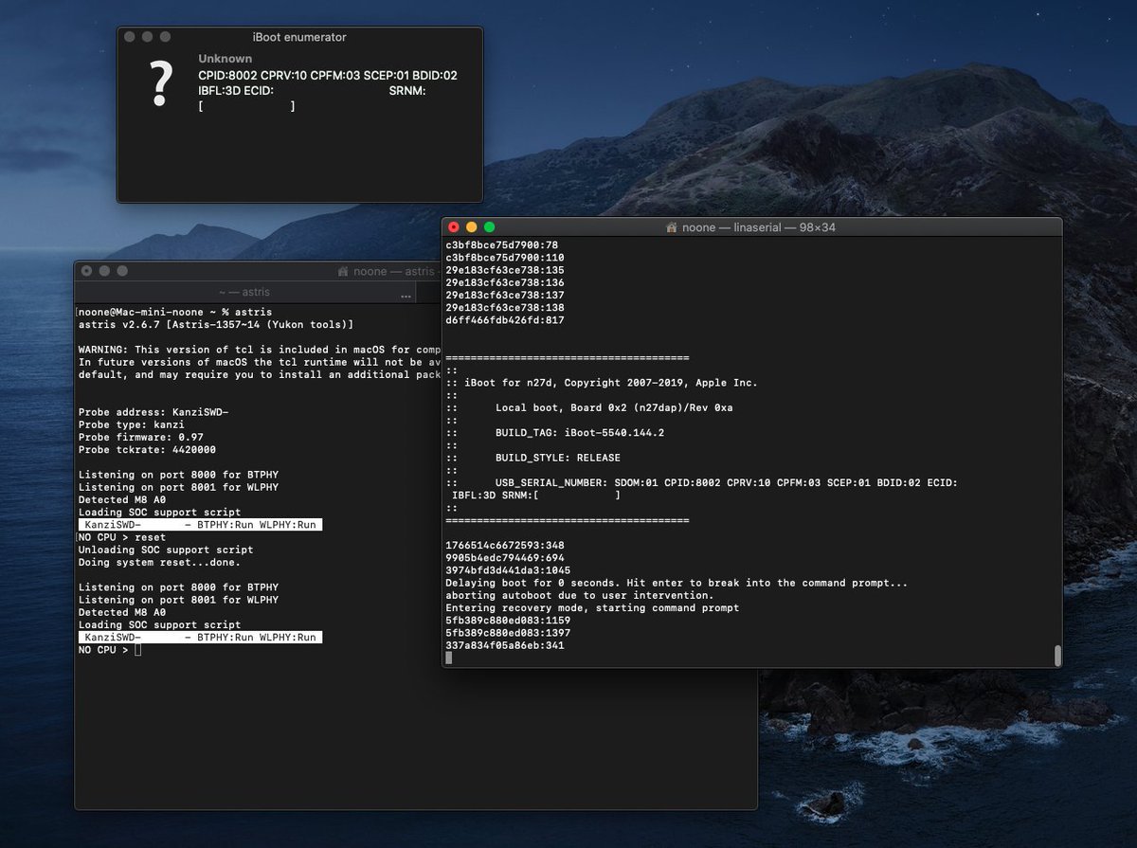
Task: Click 'IBFL:3D ECID:' in iBoot enumerator
Action: pos(236,91)
